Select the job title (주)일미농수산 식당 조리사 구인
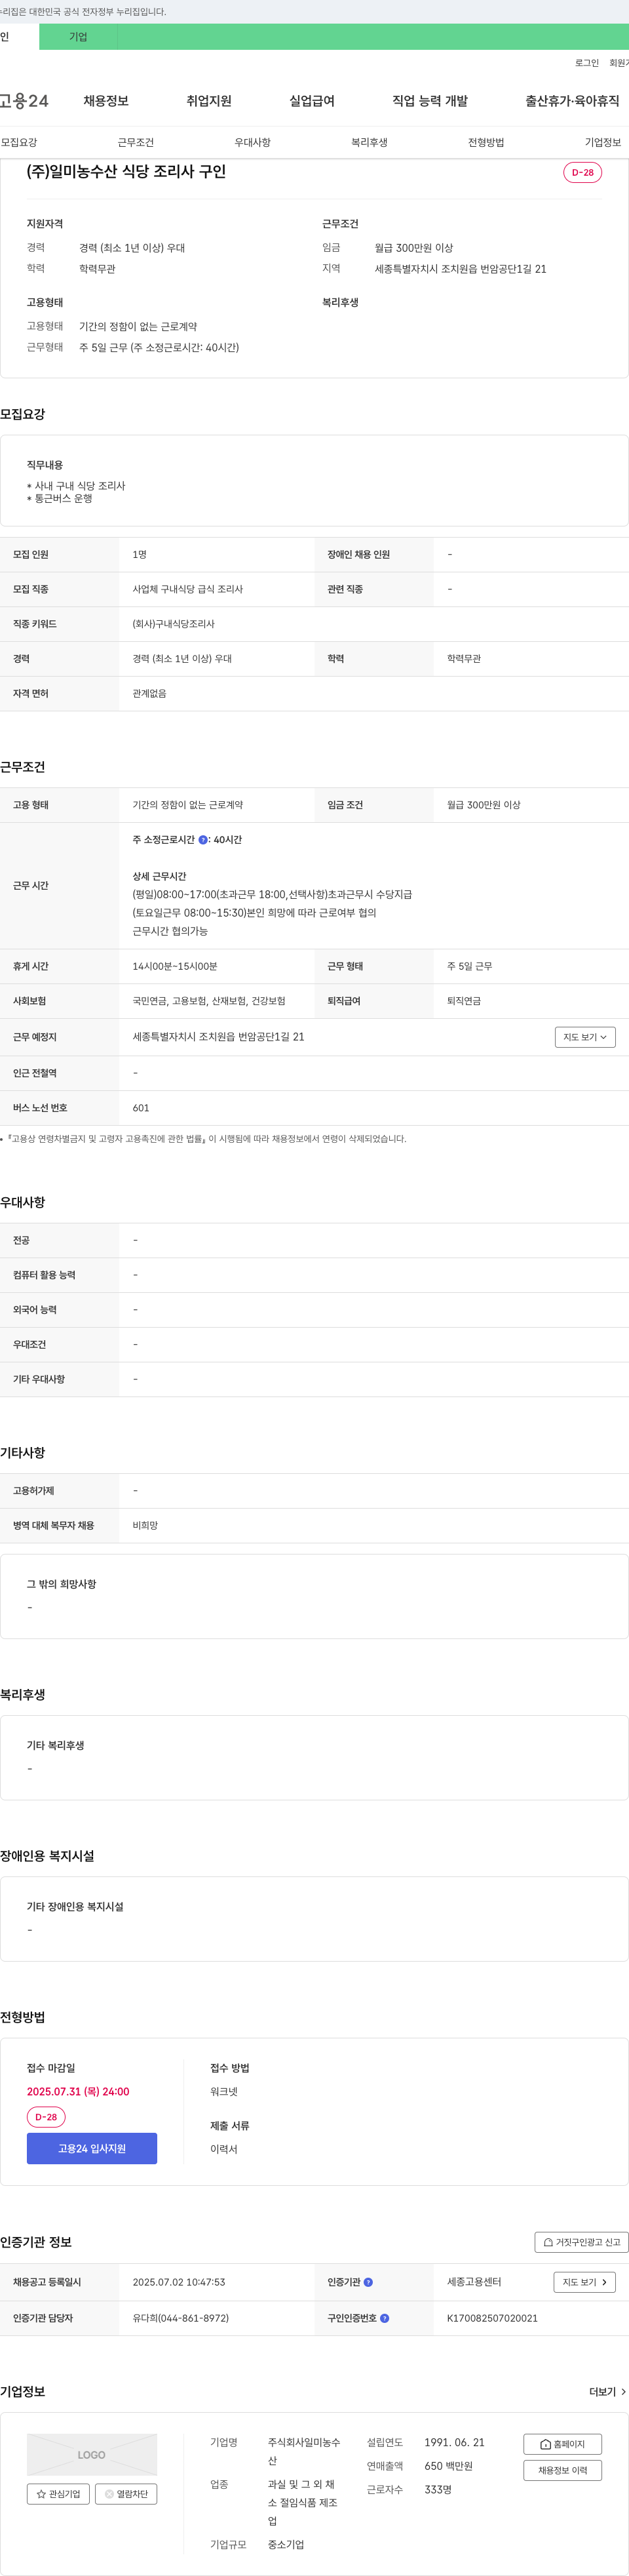Viewport: 629px width, 2576px height. coord(126,172)
